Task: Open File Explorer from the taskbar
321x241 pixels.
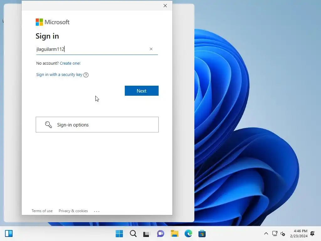Action: pos(174,233)
